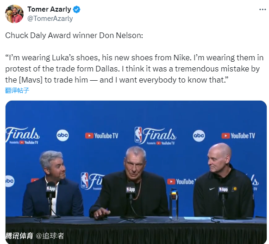
Task: Click the Tomer Azarly display name
Action: [x=49, y=9]
